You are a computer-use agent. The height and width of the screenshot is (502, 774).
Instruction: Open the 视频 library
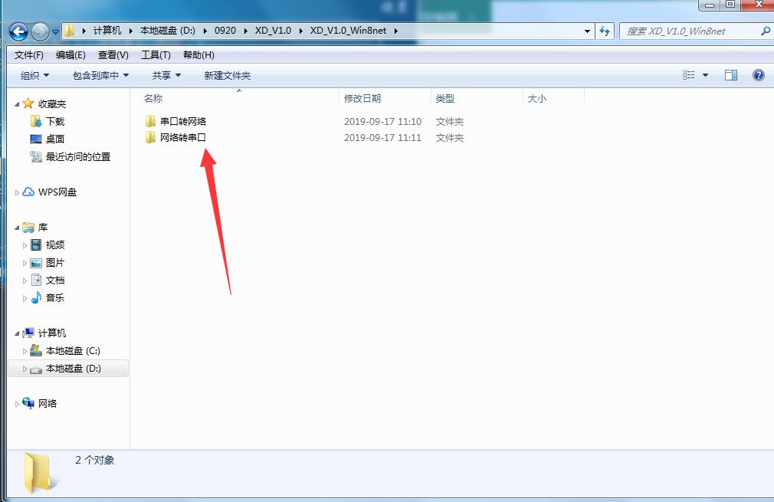coord(48,244)
